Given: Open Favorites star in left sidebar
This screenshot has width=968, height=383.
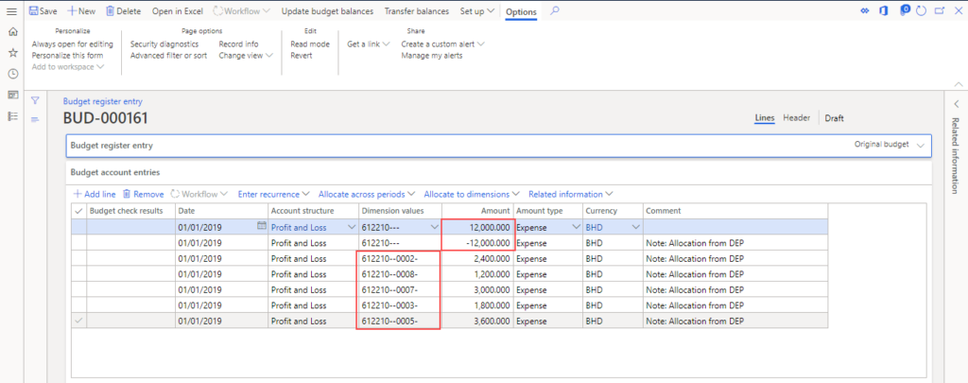Looking at the screenshot, I should [12, 52].
